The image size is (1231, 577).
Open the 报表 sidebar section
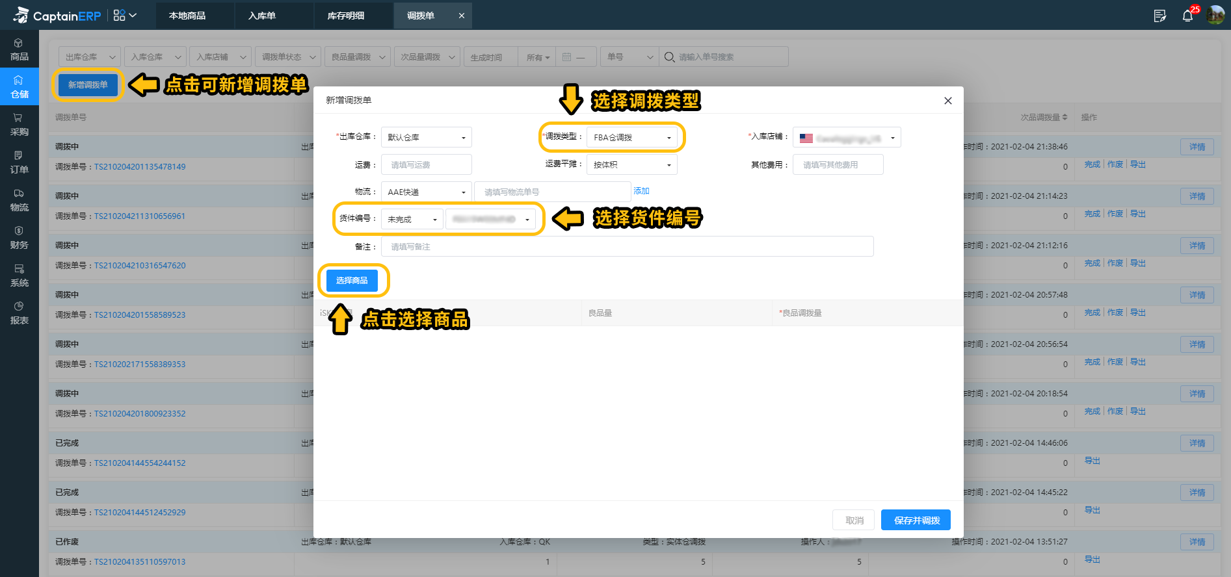click(19, 313)
